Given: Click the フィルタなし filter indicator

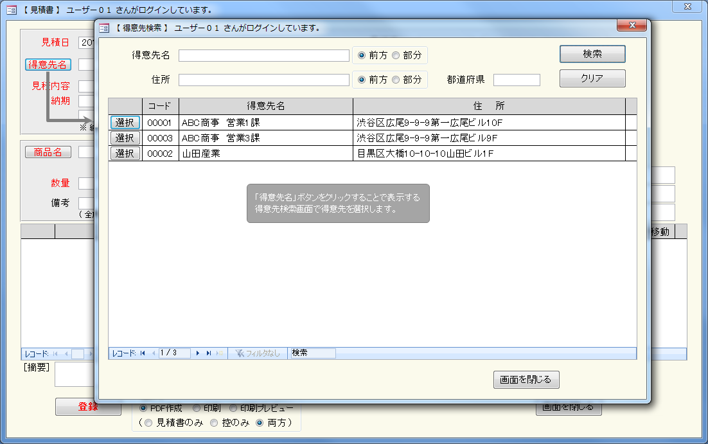Looking at the screenshot, I should tap(258, 353).
